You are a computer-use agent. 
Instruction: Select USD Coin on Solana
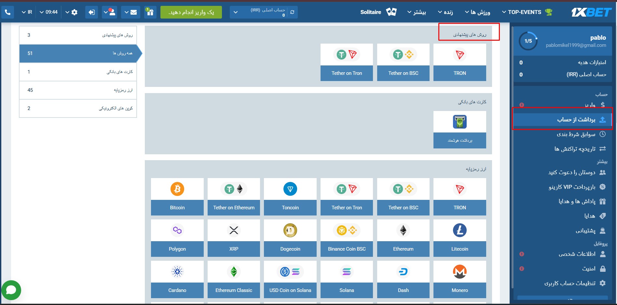click(x=290, y=279)
